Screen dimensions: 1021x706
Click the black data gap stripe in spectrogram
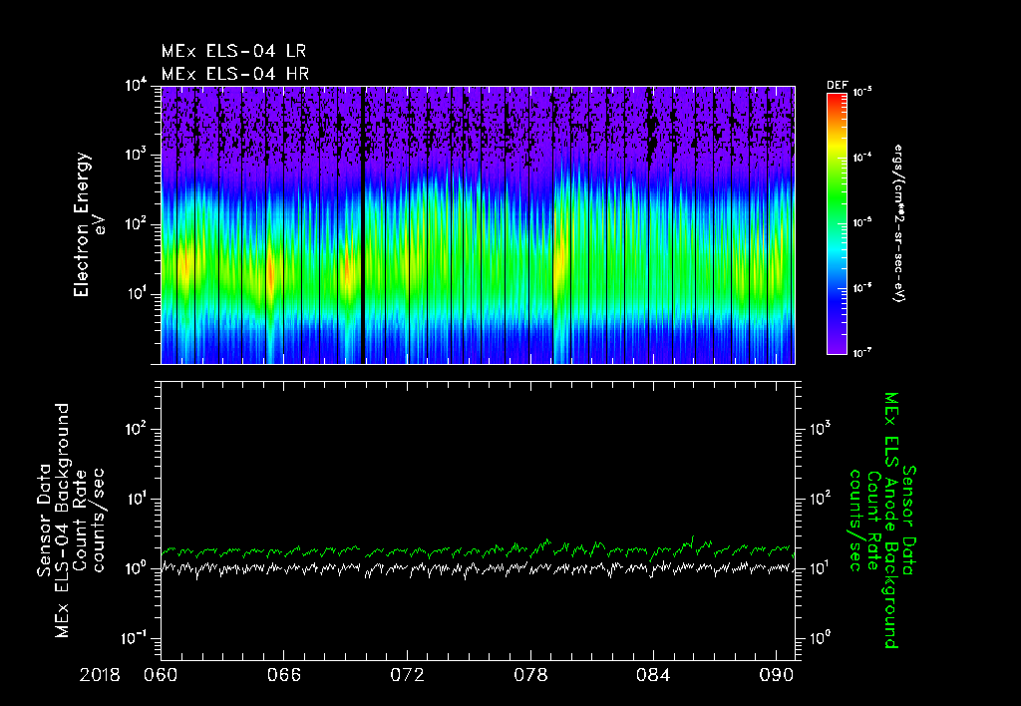[x=363, y=224]
